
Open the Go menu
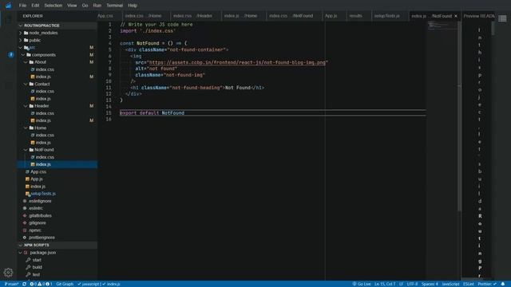(x=85, y=6)
